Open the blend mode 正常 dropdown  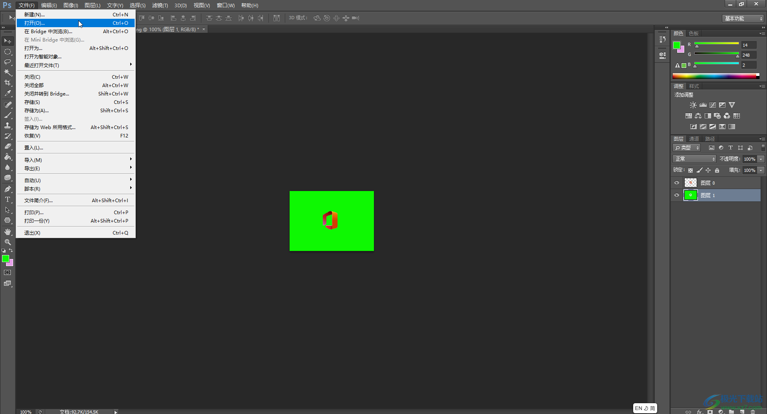(x=695, y=159)
